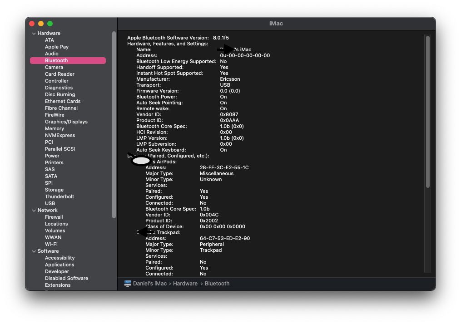Click the Hardware breadcrumb link
Viewport: 461px width, 324px height.
click(x=185, y=283)
